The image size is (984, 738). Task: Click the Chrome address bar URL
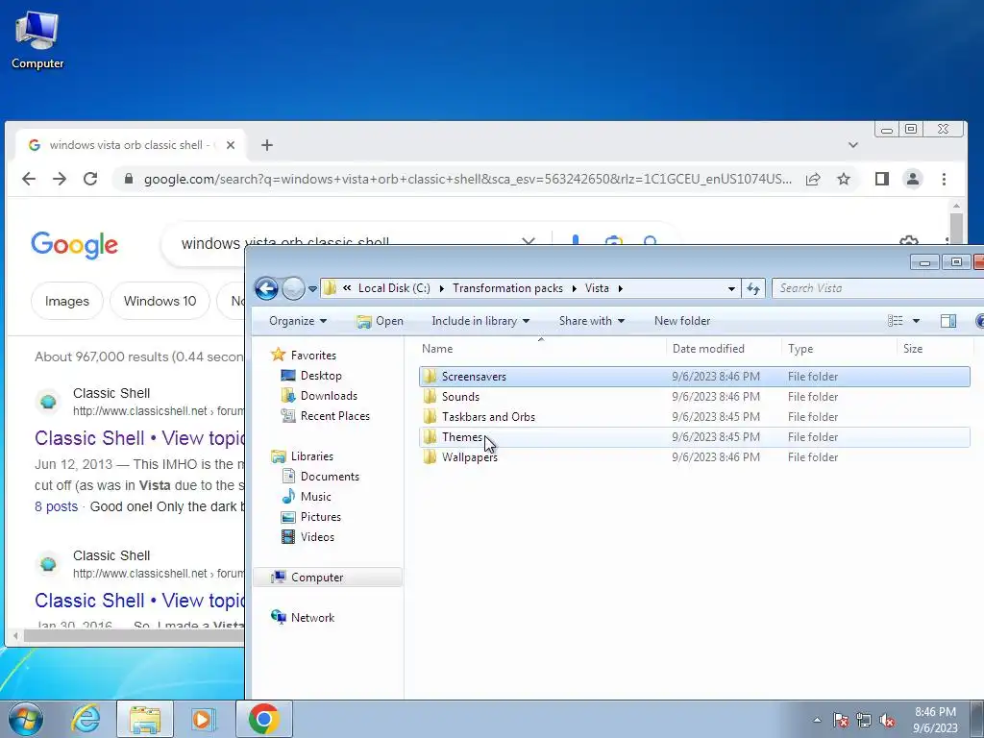click(468, 180)
